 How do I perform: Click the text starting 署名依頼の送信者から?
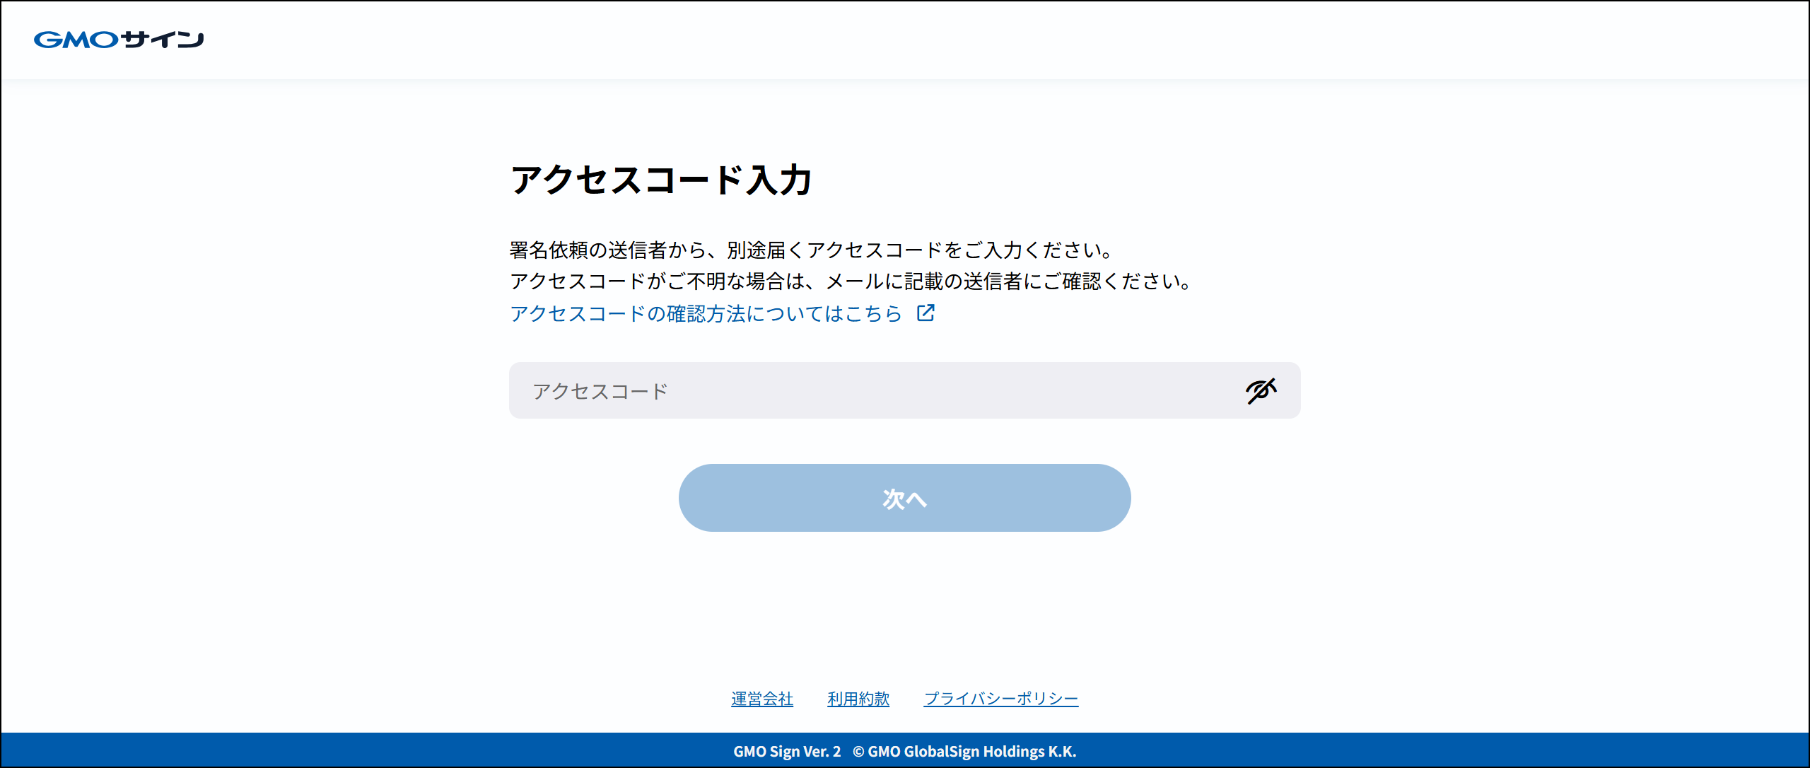(812, 250)
